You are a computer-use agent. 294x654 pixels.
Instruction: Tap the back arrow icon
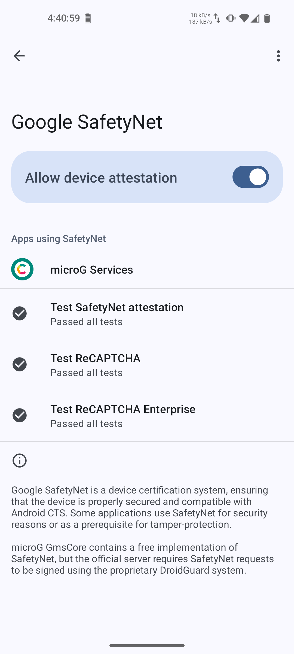click(19, 56)
